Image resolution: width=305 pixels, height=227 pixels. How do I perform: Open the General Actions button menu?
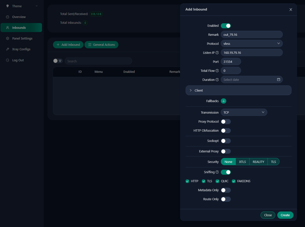[101, 45]
